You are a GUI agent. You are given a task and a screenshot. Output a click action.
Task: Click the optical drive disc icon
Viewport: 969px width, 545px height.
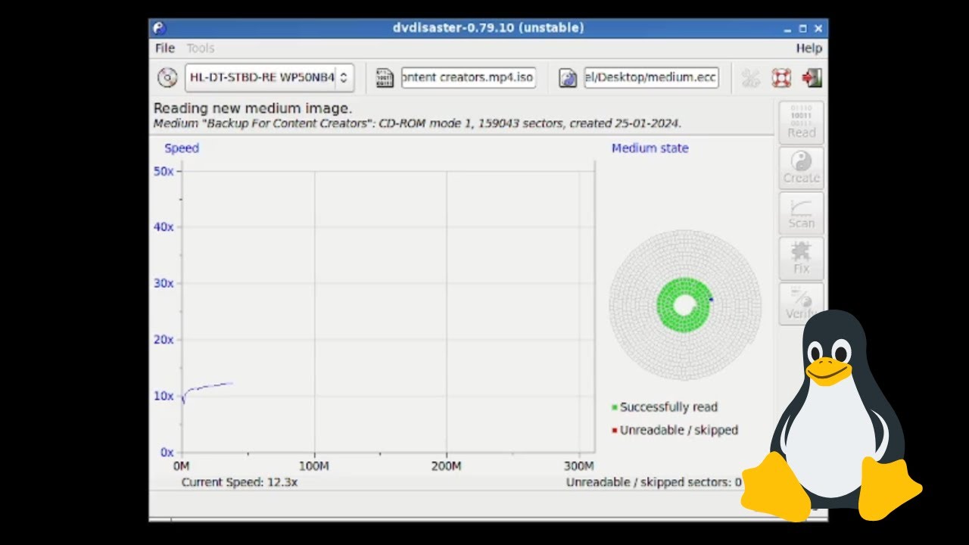pyautogui.click(x=167, y=77)
